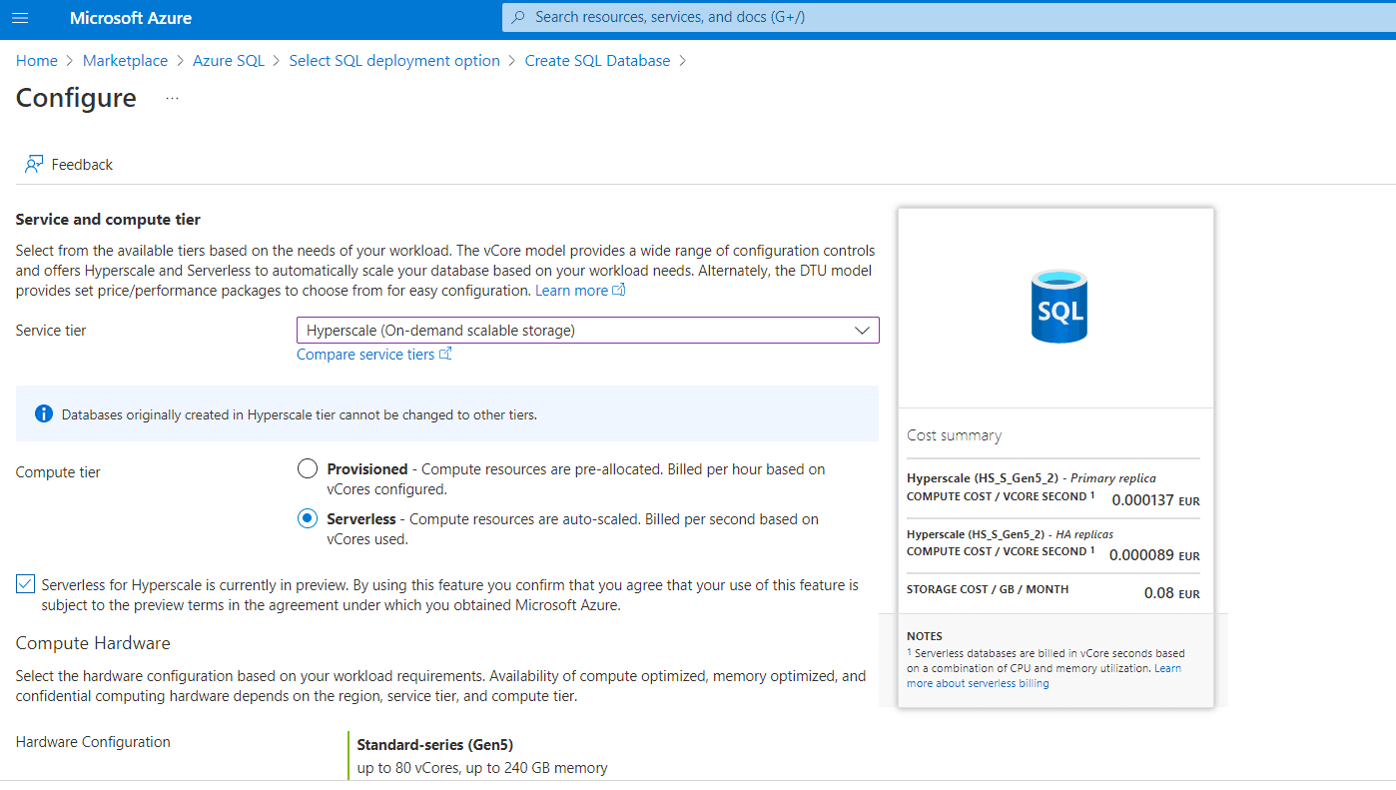This screenshot has height=790, width=1396.
Task: Click the SQL database cylinder icon
Action: 1058,308
